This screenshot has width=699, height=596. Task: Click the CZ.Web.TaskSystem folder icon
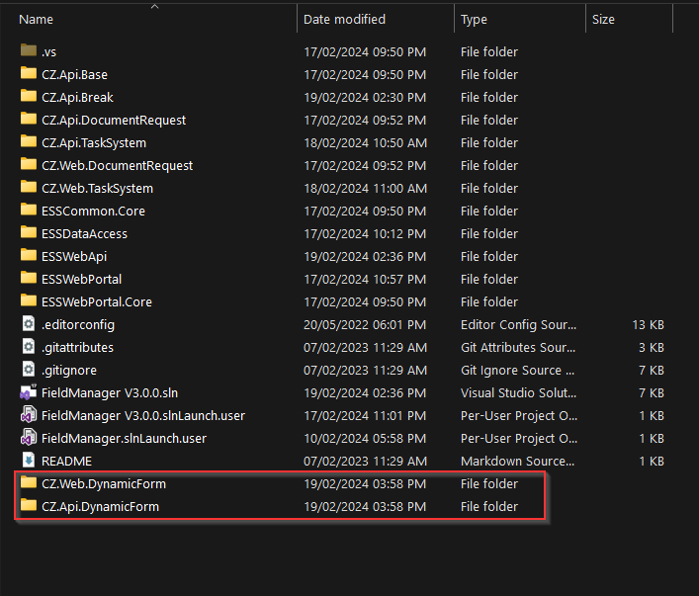[29, 187]
